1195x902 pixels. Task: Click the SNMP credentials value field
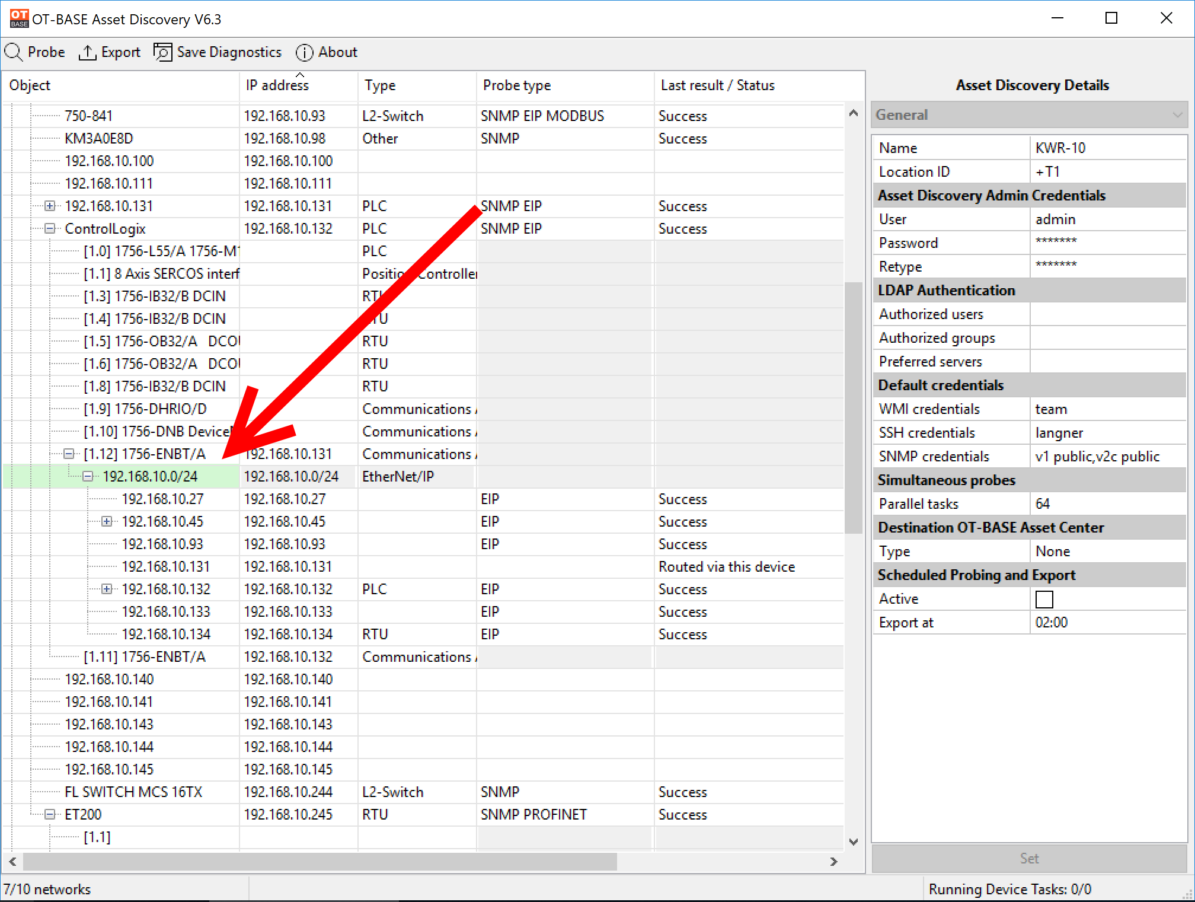[x=1108, y=456]
